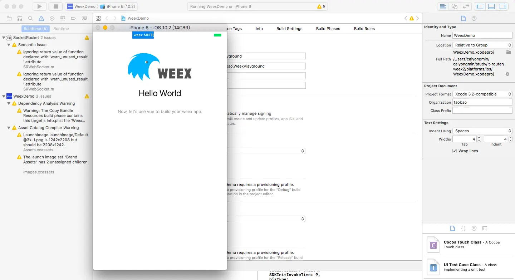Click the Name field containing WeexDemo
The image size is (515, 280).
[x=482, y=35]
